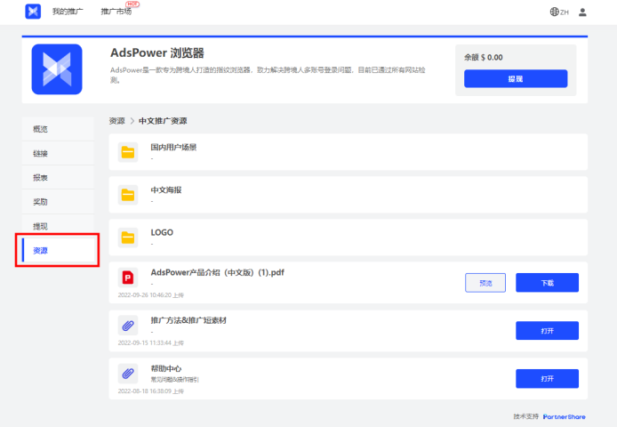Image resolution: width=617 pixels, height=427 pixels.
Task: Click the 2022-08-18 16:38:09 upload timestamp
Action: click(151, 391)
